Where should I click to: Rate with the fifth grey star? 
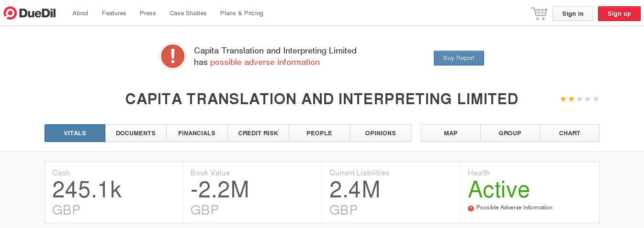click(x=596, y=99)
